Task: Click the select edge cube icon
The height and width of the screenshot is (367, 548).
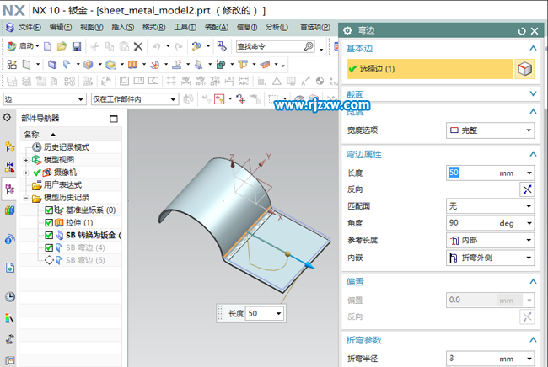Action: [x=524, y=69]
